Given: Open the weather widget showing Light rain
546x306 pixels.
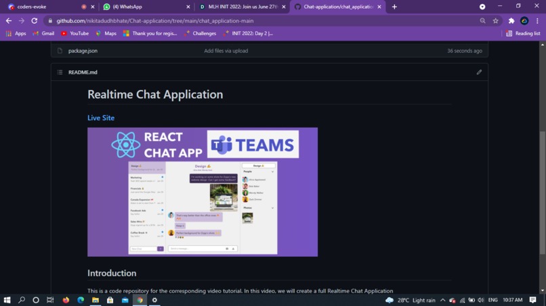Looking at the screenshot, I should [x=411, y=300].
